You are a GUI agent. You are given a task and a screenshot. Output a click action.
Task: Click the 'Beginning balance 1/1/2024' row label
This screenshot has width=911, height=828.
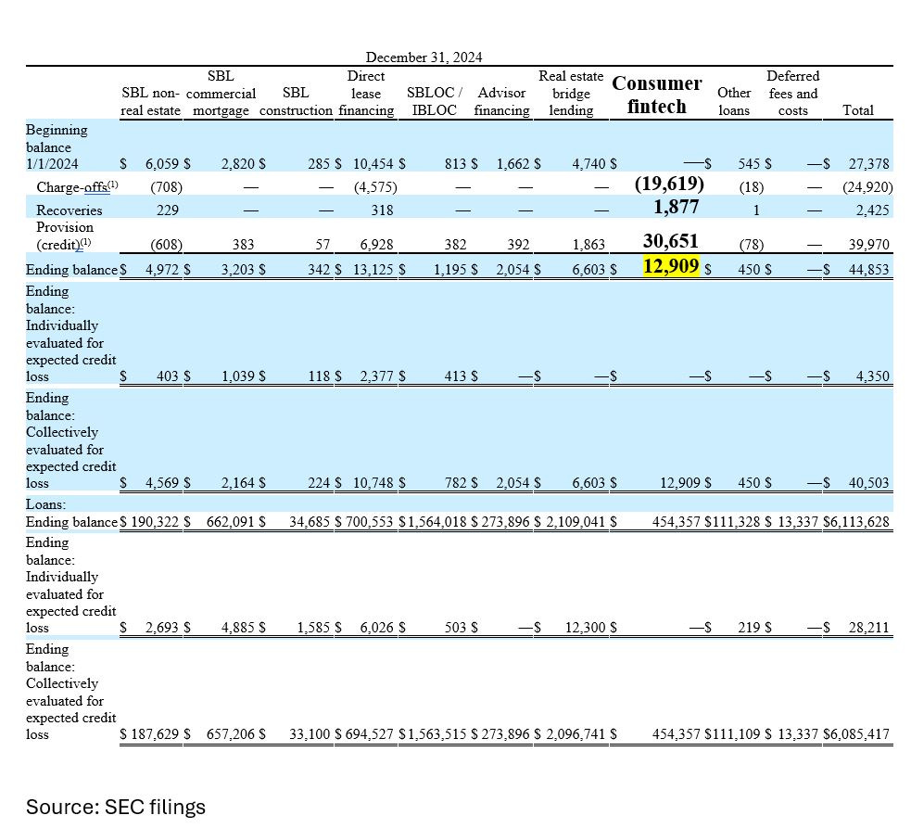[57, 146]
